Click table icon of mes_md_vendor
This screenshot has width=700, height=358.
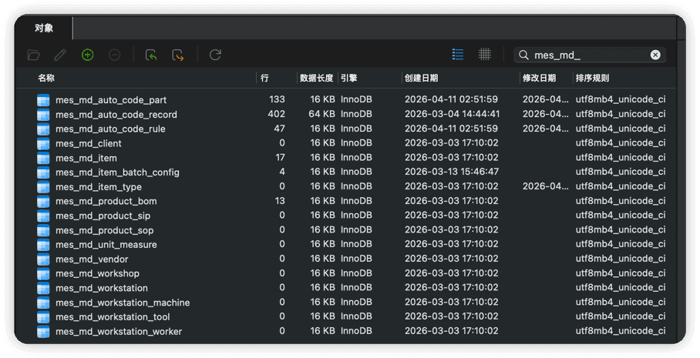43,259
